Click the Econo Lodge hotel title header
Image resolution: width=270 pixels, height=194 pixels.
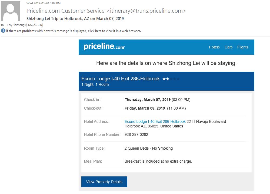point(120,79)
